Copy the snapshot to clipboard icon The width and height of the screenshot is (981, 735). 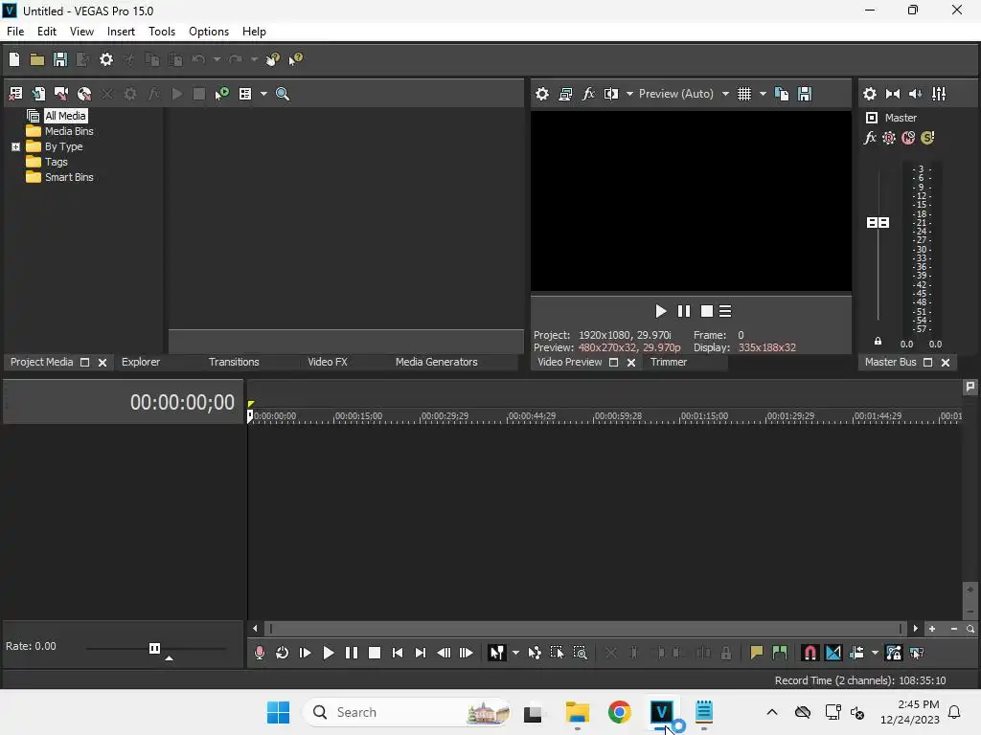point(782,94)
